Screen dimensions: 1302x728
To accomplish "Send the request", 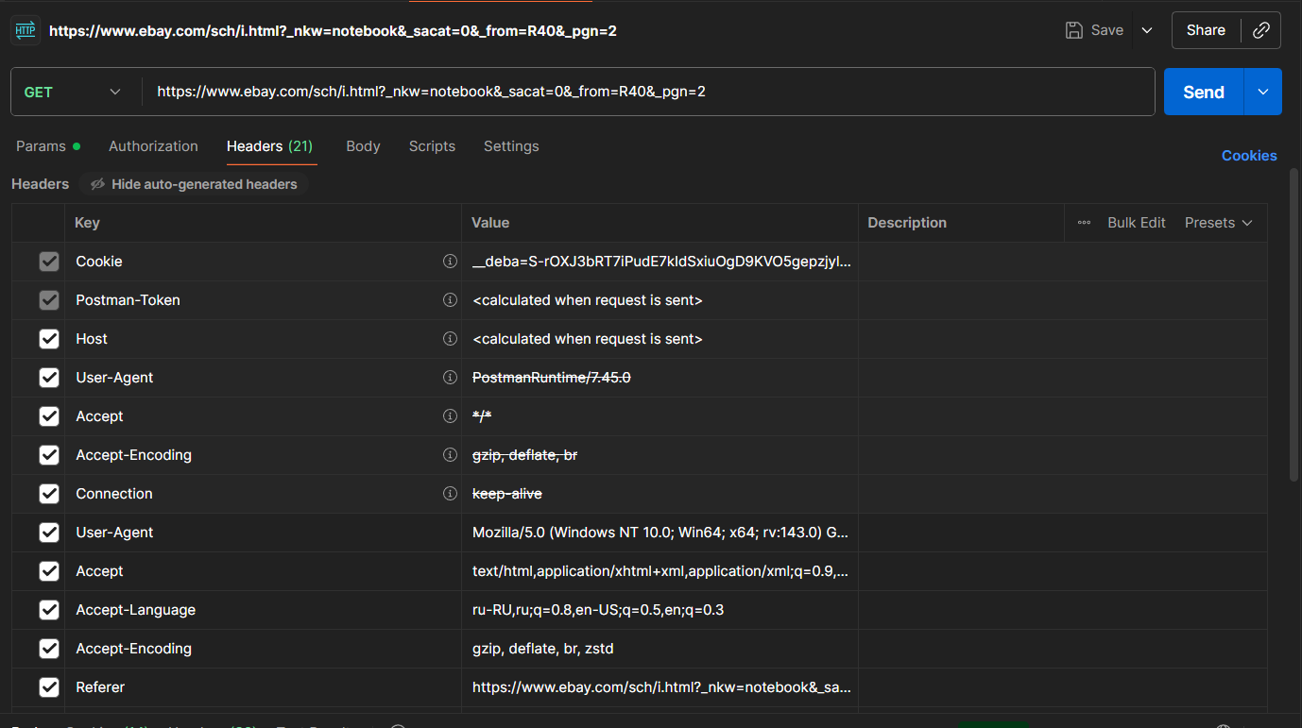I will 1204,92.
